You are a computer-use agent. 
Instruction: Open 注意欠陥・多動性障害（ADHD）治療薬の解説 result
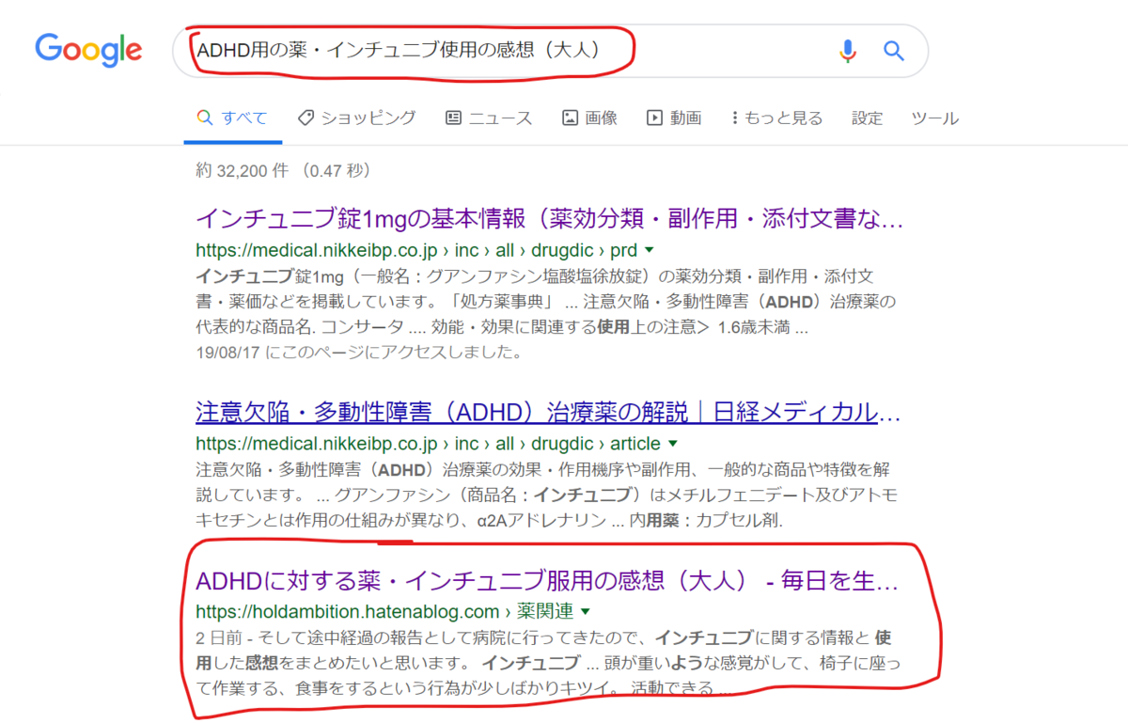tap(548, 413)
